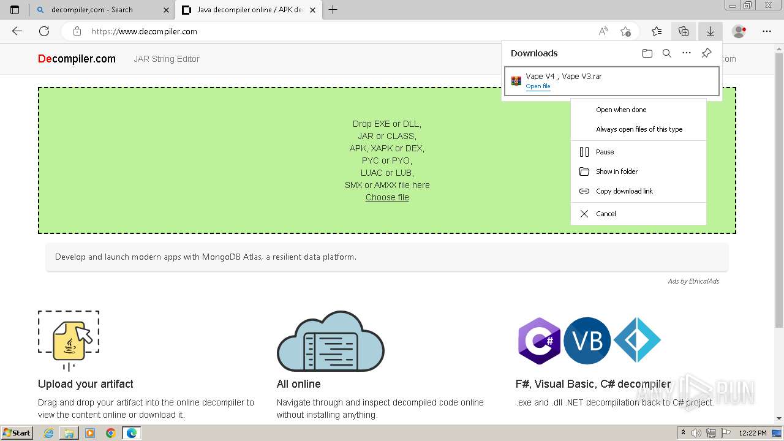This screenshot has height=441, width=784.
Task: Pin the Downloads panel
Action: 706,53
